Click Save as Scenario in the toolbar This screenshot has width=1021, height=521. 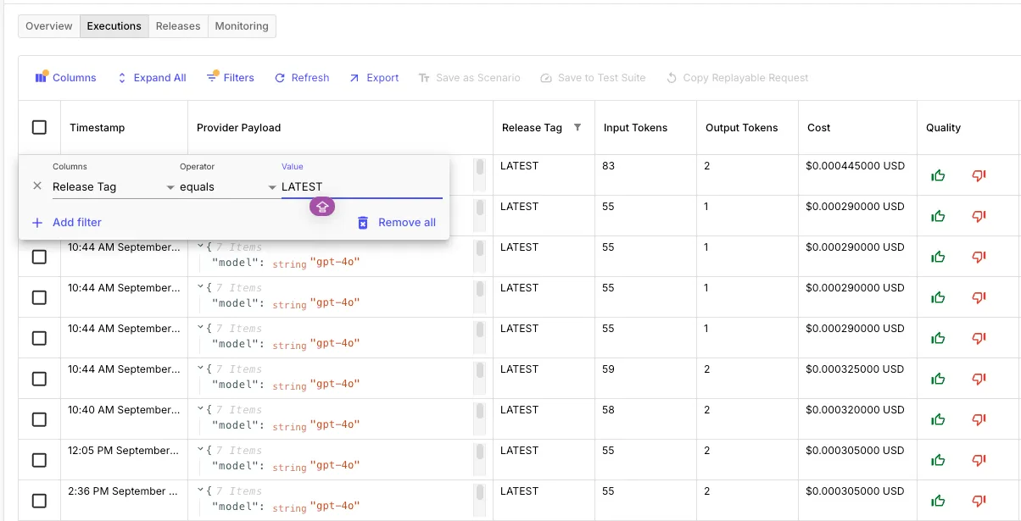pyautogui.click(x=469, y=77)
